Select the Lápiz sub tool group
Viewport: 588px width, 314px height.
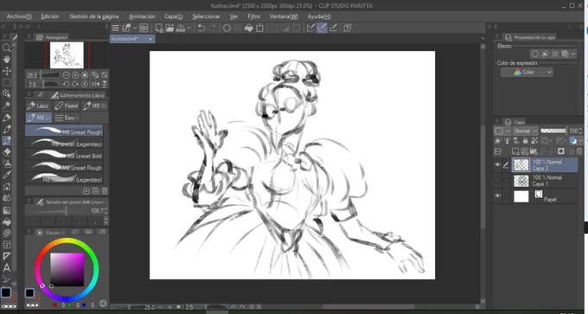coord(39,106)
